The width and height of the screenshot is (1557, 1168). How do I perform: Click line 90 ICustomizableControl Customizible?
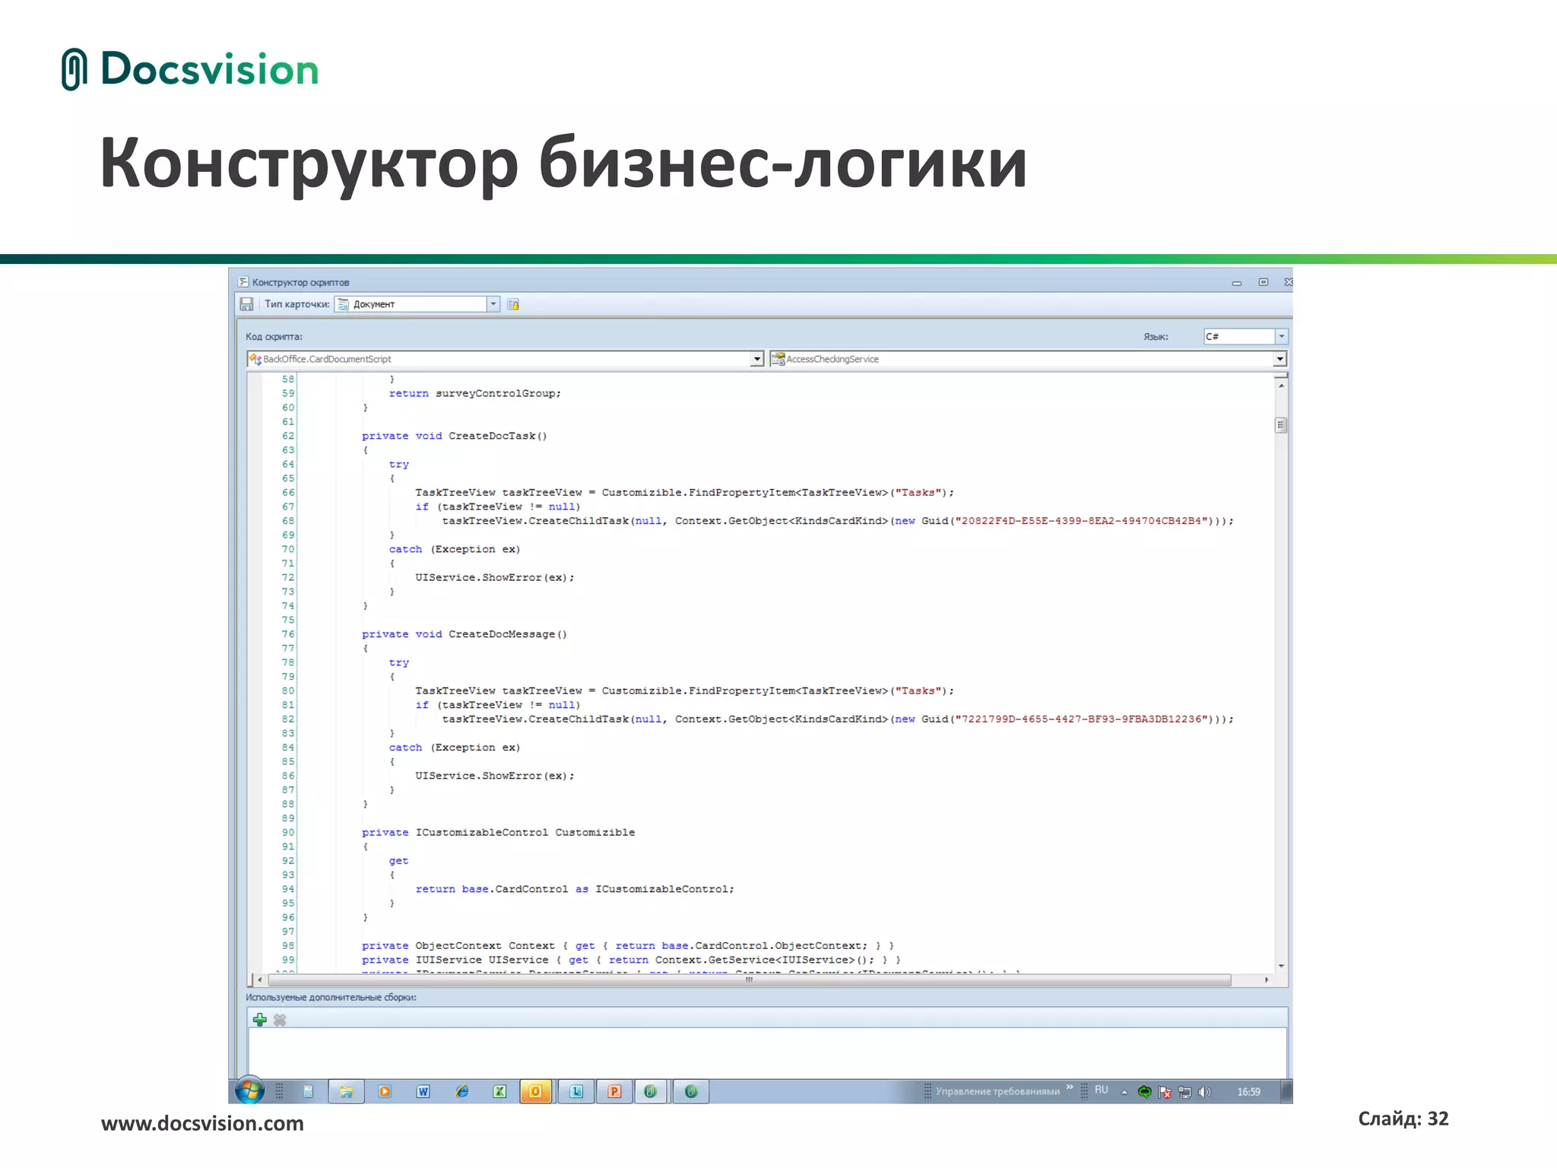click(498, 833)
